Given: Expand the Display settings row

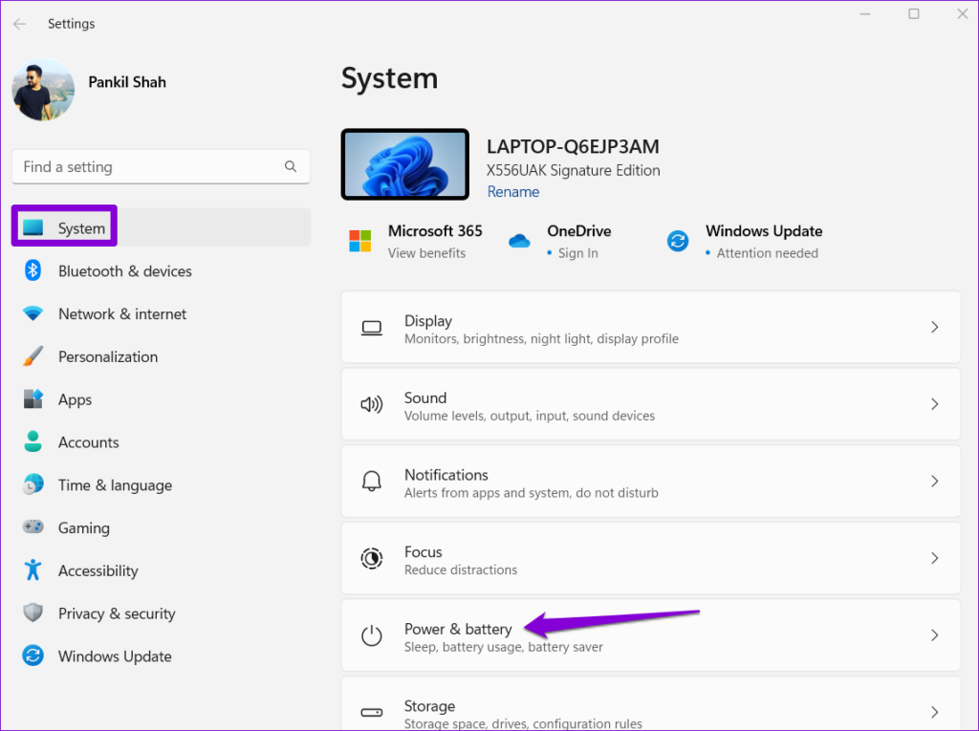Looking at the screenshot, I should tap(651, 328).
